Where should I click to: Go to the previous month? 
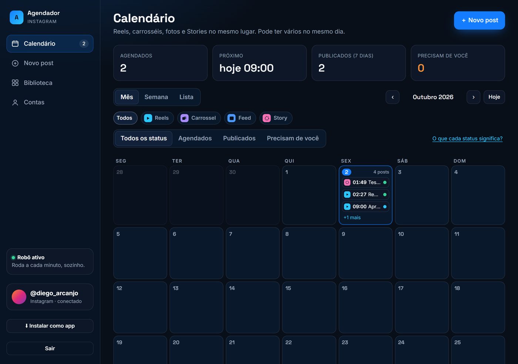(x=393, y=97)
